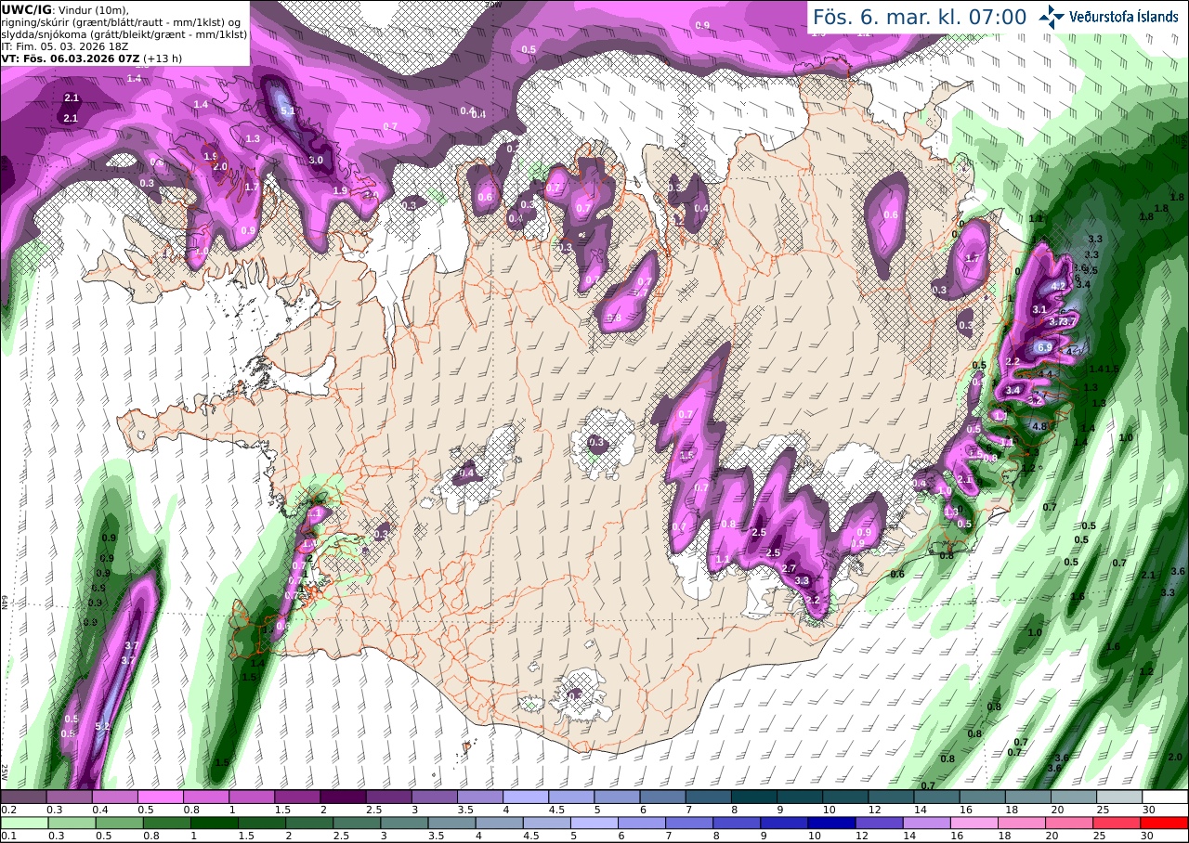Pick the bottom-row swatch starting at 7
The image size is (1189, 843).
click(x=689, y=823)
